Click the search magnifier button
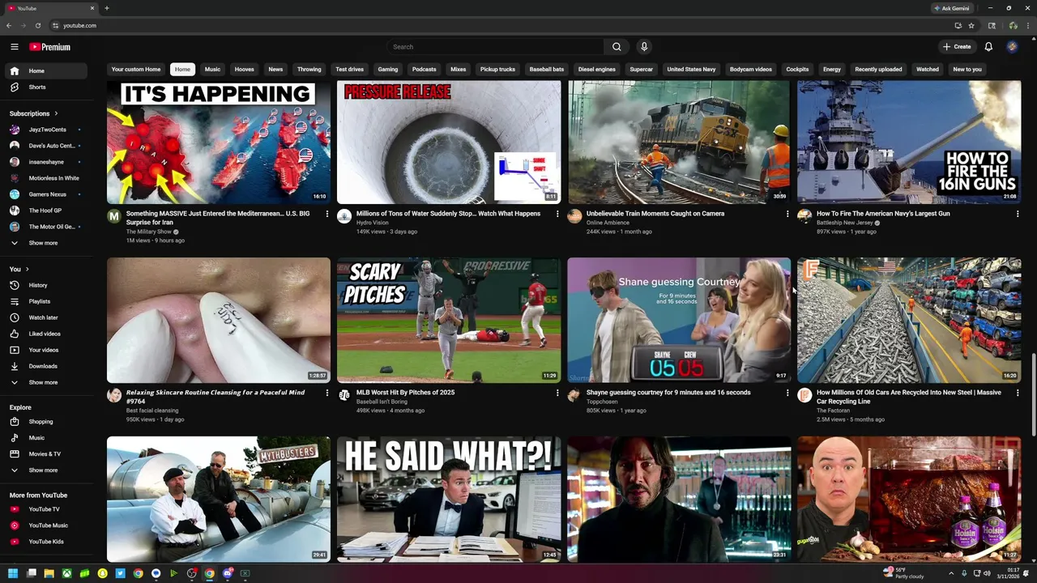1037x583 pixels. tap(617, 47)
